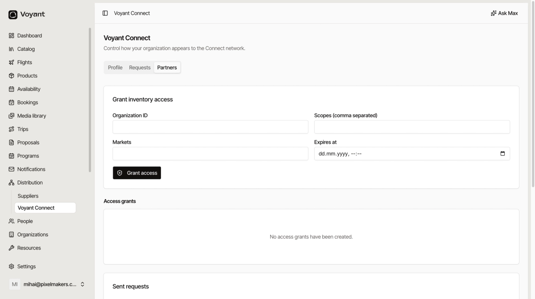Click the MI user avatar

click(x=15, y=284)
